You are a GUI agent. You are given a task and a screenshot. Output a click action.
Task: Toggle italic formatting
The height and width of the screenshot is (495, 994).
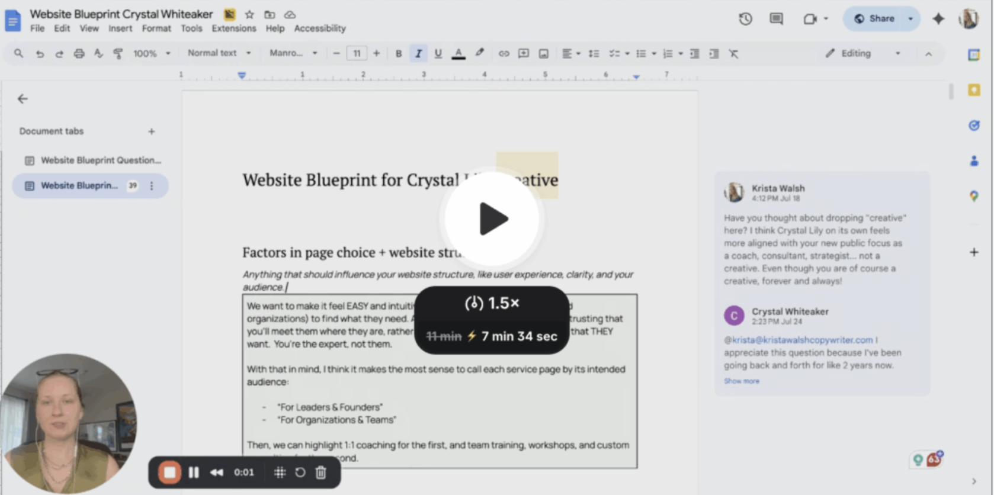[x=418, y=54]
